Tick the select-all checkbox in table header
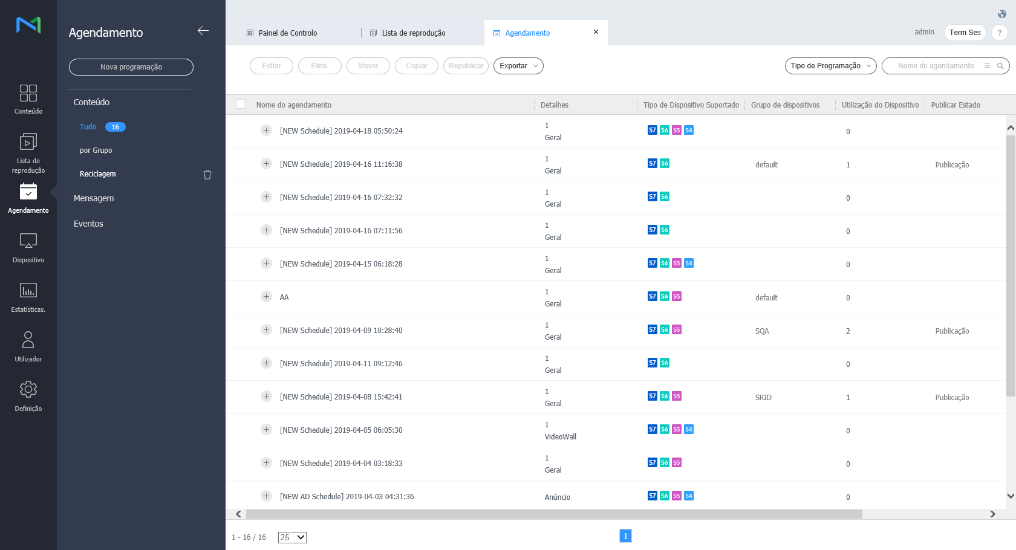 pyautogui.click(x=241, y=105)
